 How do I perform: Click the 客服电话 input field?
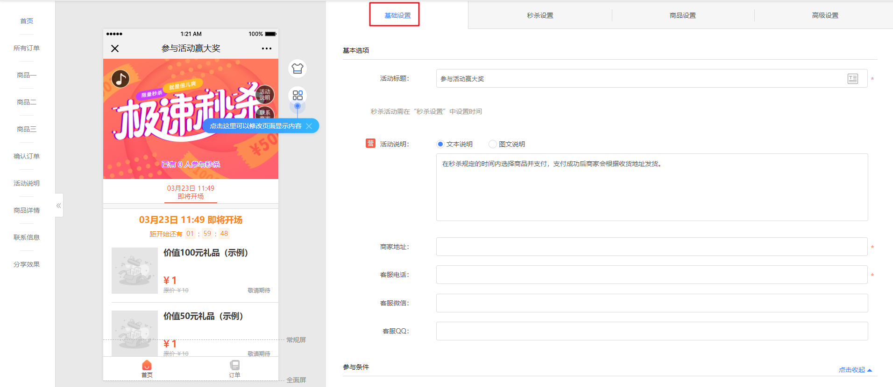(x=652, y=275)
